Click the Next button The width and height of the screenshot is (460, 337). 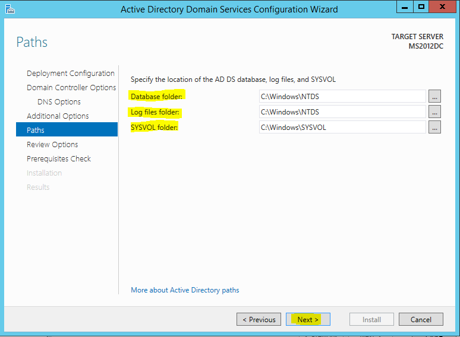[x=308, y=319]
